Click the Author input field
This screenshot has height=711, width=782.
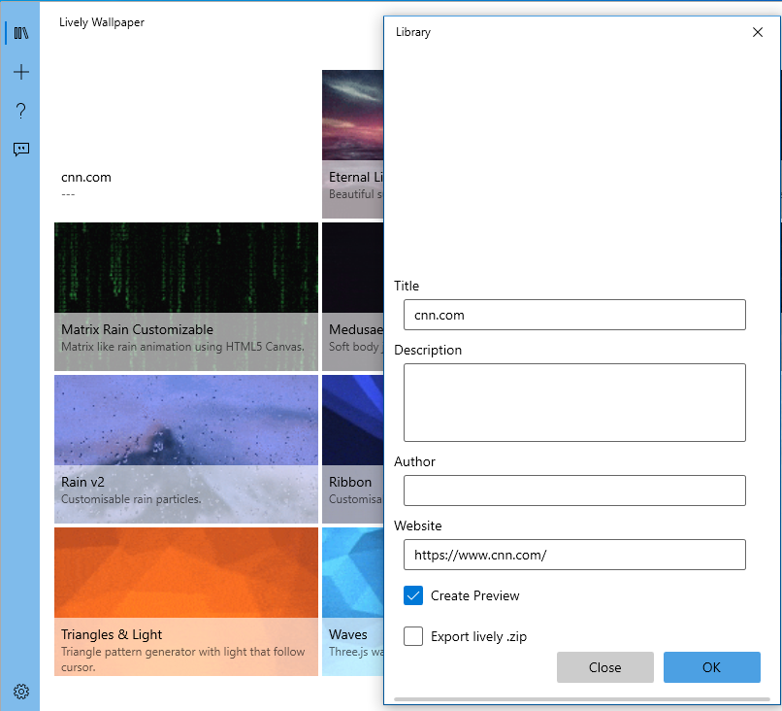574,491
